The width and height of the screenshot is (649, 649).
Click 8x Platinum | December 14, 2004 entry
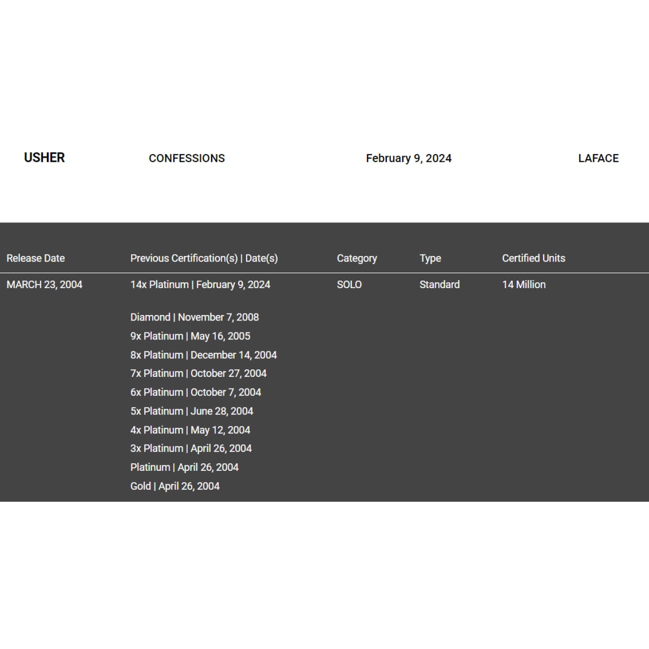(204, 355)
